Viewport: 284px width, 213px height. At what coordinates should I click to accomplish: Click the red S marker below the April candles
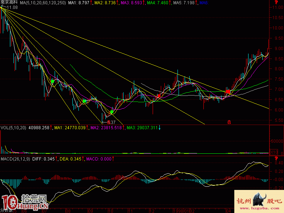tap(229, 122)
